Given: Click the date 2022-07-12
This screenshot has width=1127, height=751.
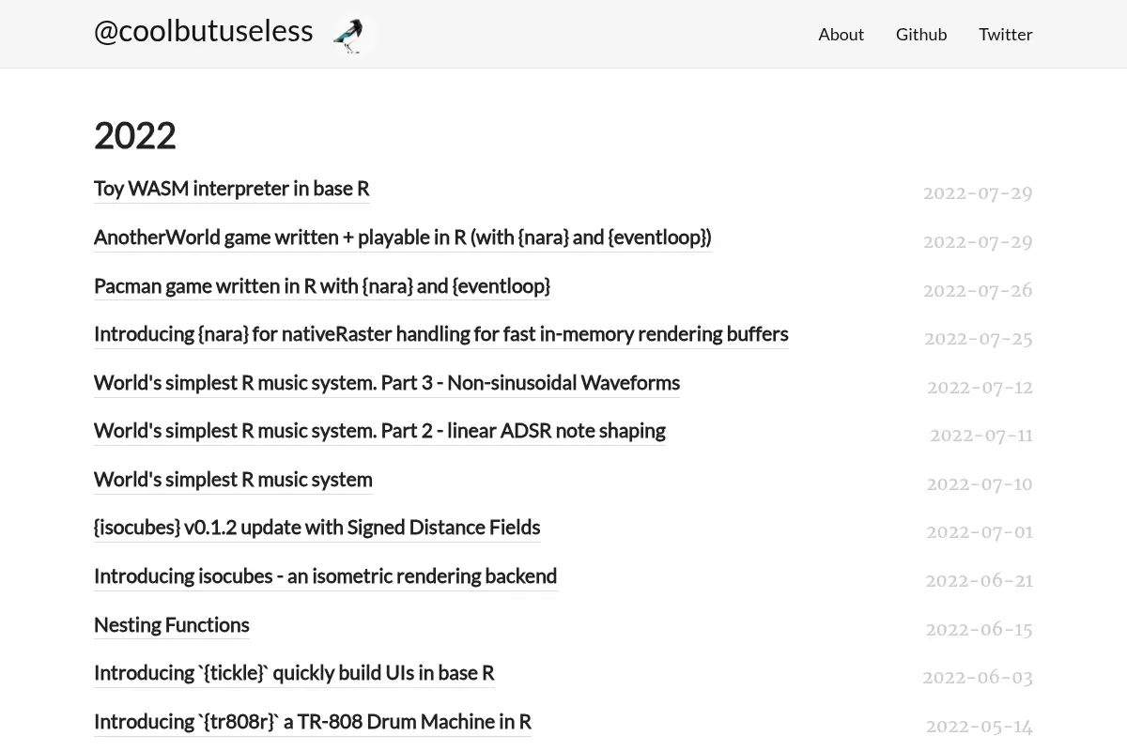Looking at the screenshot, I should pos(980,388).
